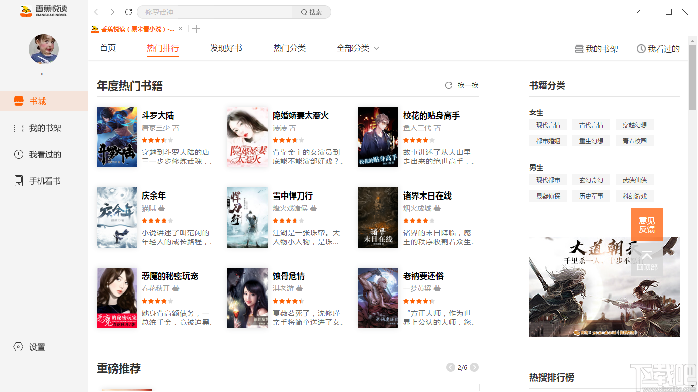Image resolution: width=698 pixels, height=392 pixels.
Task: Open the title bar dropdown menu arrow
Action: tap(637, 12)
